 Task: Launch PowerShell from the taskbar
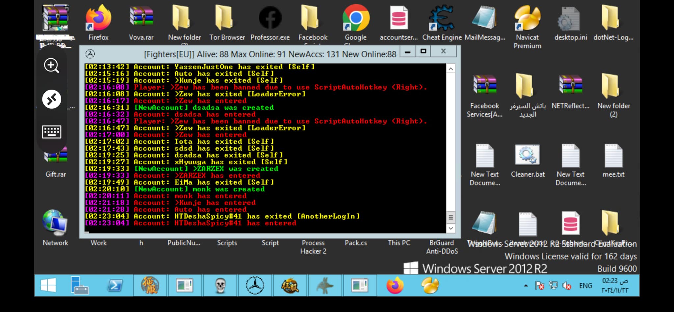point(115,285)
